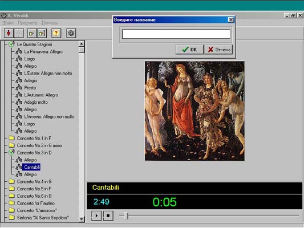The height and width of the screenshot is (228, 304).
Task: Click the folder icon for Concerto No.5 in F
Action: (11, 189)
